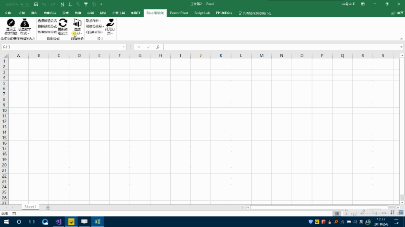Save the workbook with the floppy disk icon
The width and height of the screenshot is (405, 227).
[36, 4]
